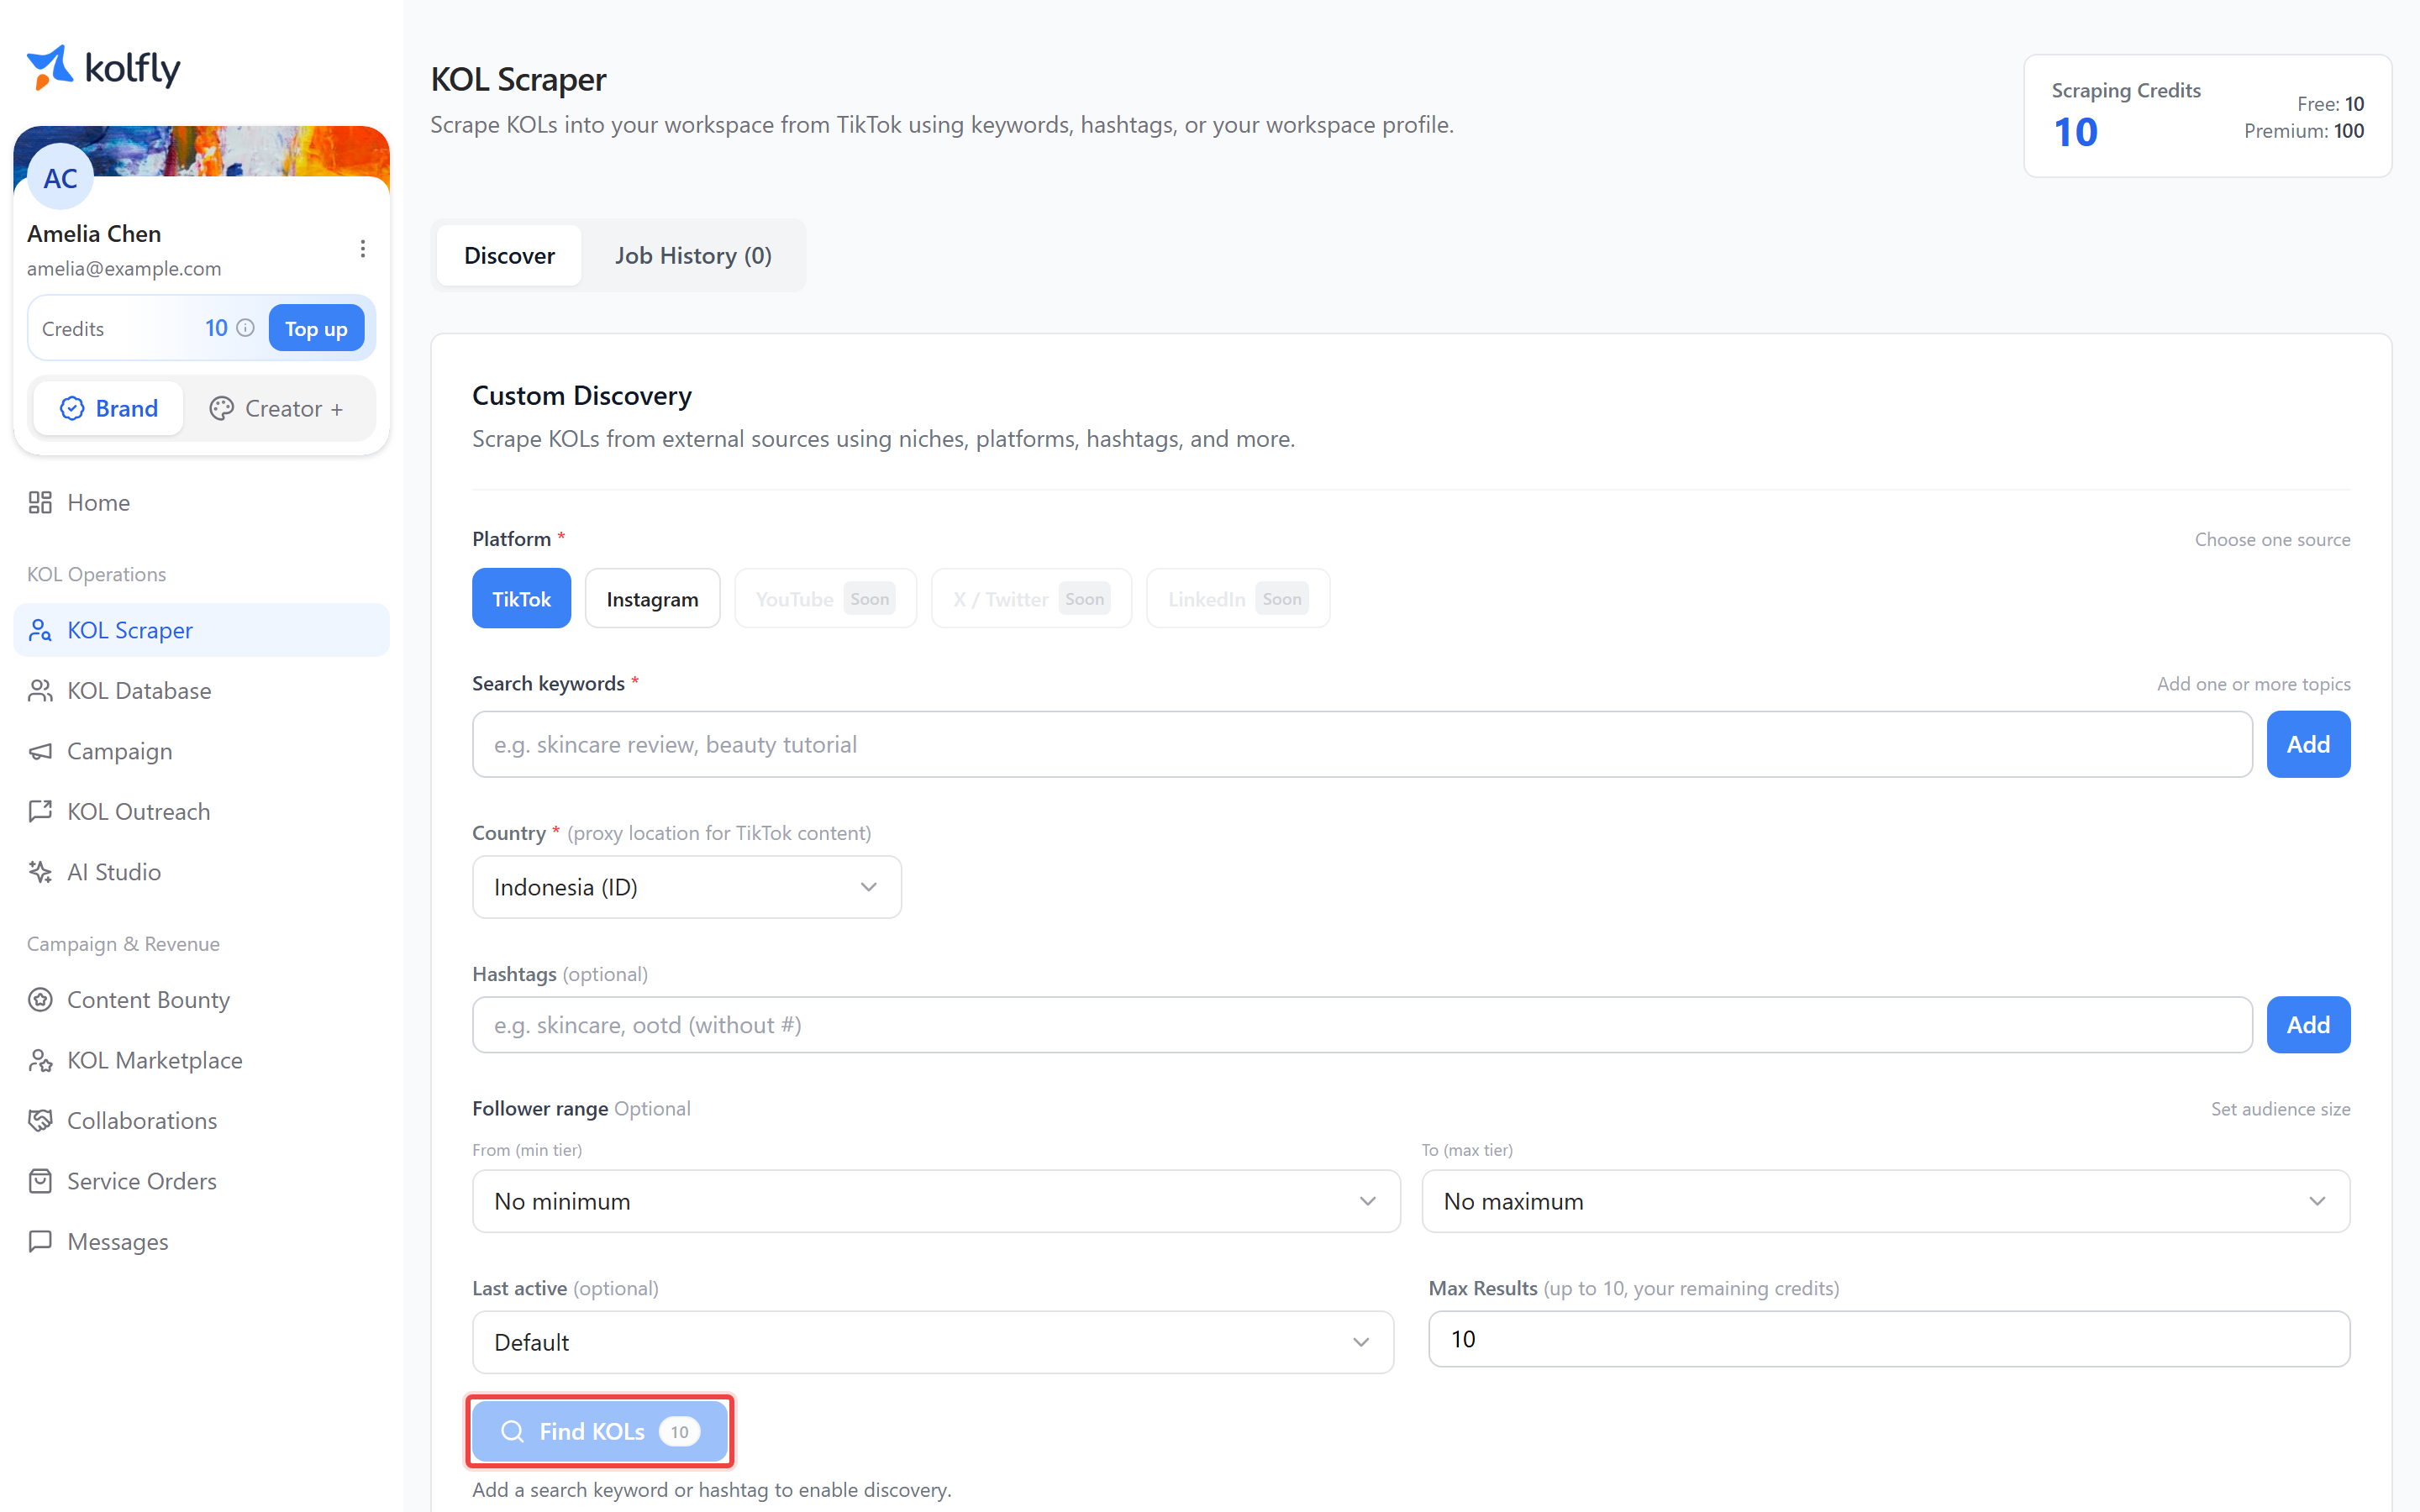Click the Collaborations handshake icon

[40, 1120]
